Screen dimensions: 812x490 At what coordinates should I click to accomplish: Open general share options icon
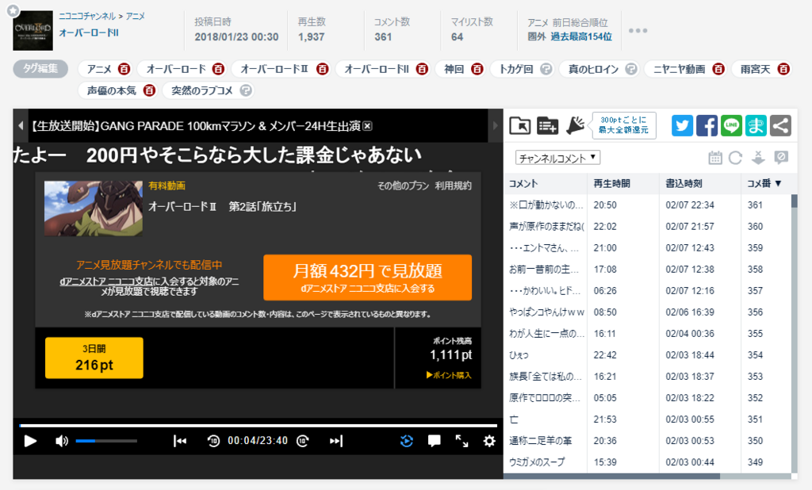780,126
